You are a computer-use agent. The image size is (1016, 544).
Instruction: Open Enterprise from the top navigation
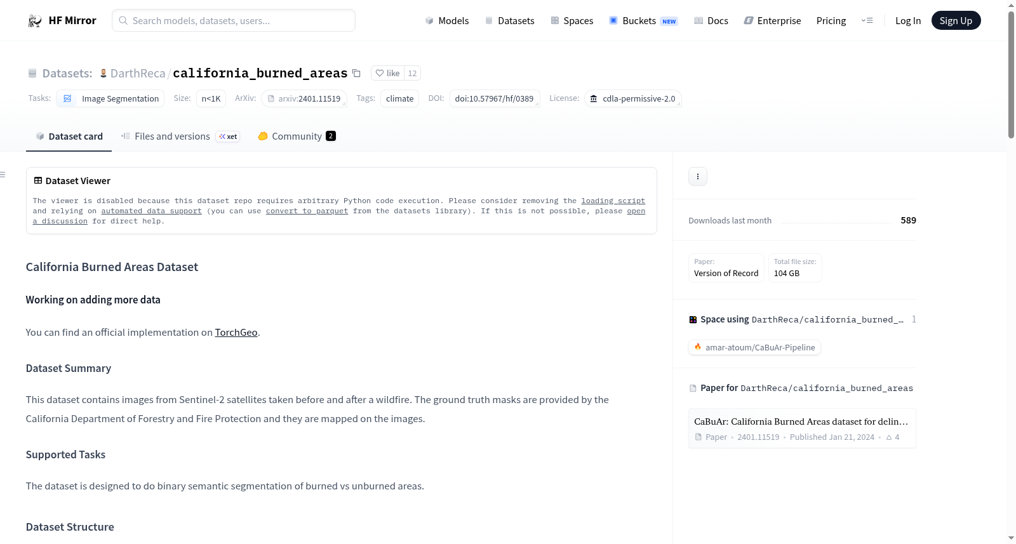pos(772,21)
